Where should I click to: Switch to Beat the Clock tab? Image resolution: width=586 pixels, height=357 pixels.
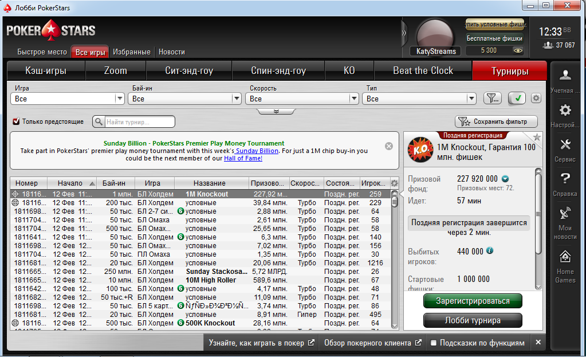pyautogui.click(x=423, y=70)
